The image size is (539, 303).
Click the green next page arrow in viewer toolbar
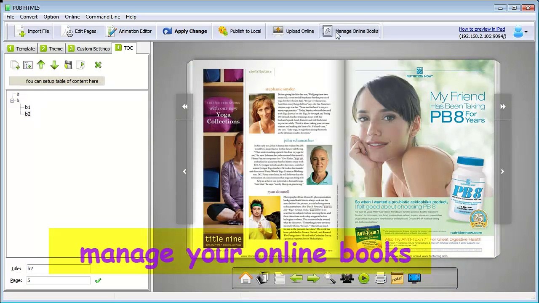(x=313, y=278)
